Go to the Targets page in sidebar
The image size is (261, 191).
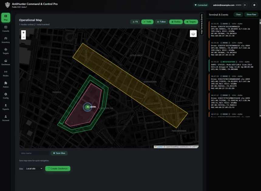click(x=6, y=51)
